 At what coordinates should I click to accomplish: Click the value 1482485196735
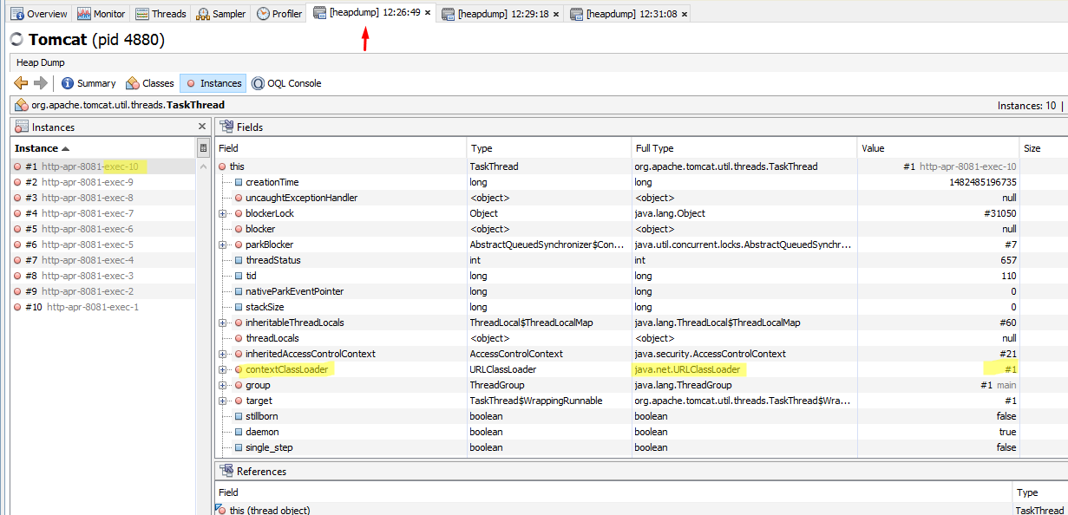pyautogui.click(x=983, y=182)
